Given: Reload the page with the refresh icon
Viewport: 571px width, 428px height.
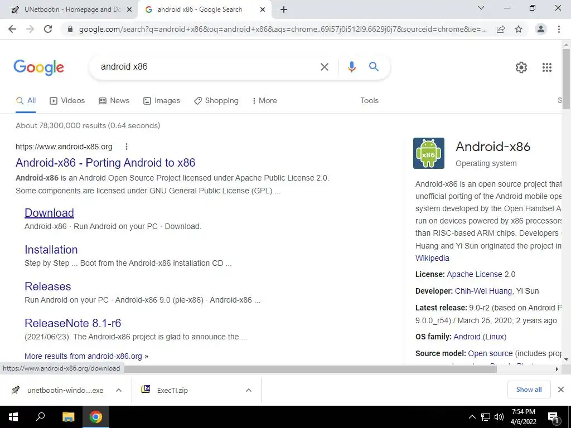Looking at the screenshot, I should (x=48, y=29).
